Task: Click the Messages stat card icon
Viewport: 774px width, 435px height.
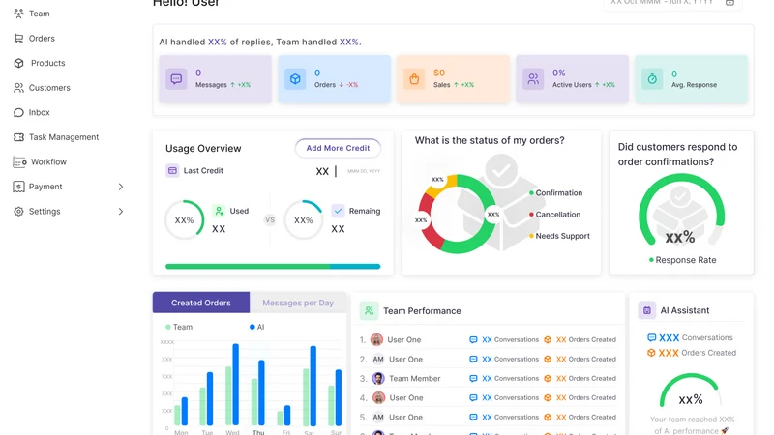Action: pos(176,79)
